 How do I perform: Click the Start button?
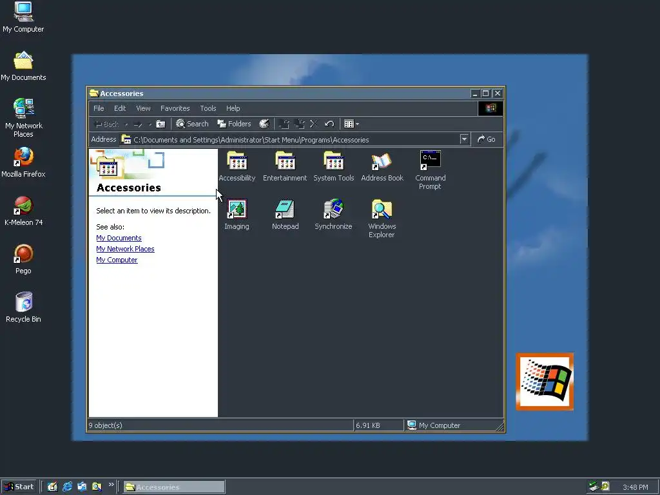(x=19, y=487)
